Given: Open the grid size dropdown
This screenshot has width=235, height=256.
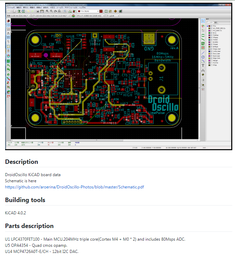Looking at the screenshot, I should (91, 16).
